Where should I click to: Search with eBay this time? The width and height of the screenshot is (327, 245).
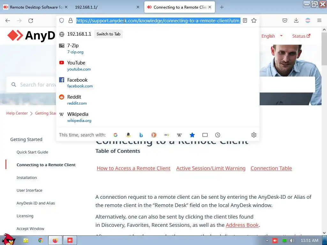pyautogui.click(x=167, y=135)
